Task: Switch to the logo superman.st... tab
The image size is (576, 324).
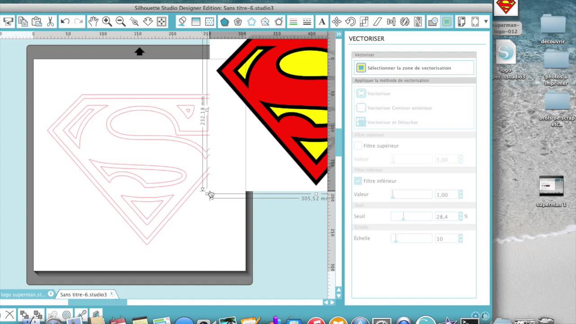Action: point(23,295)
